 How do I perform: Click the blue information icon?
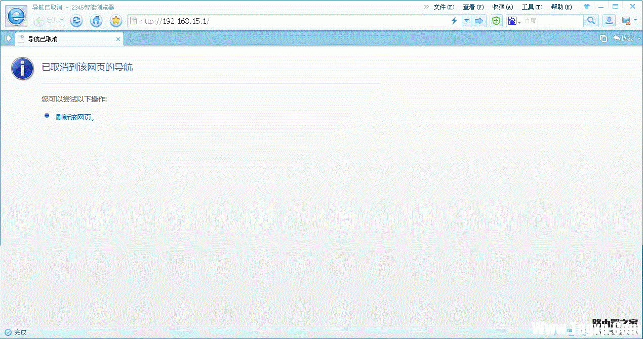22,68
